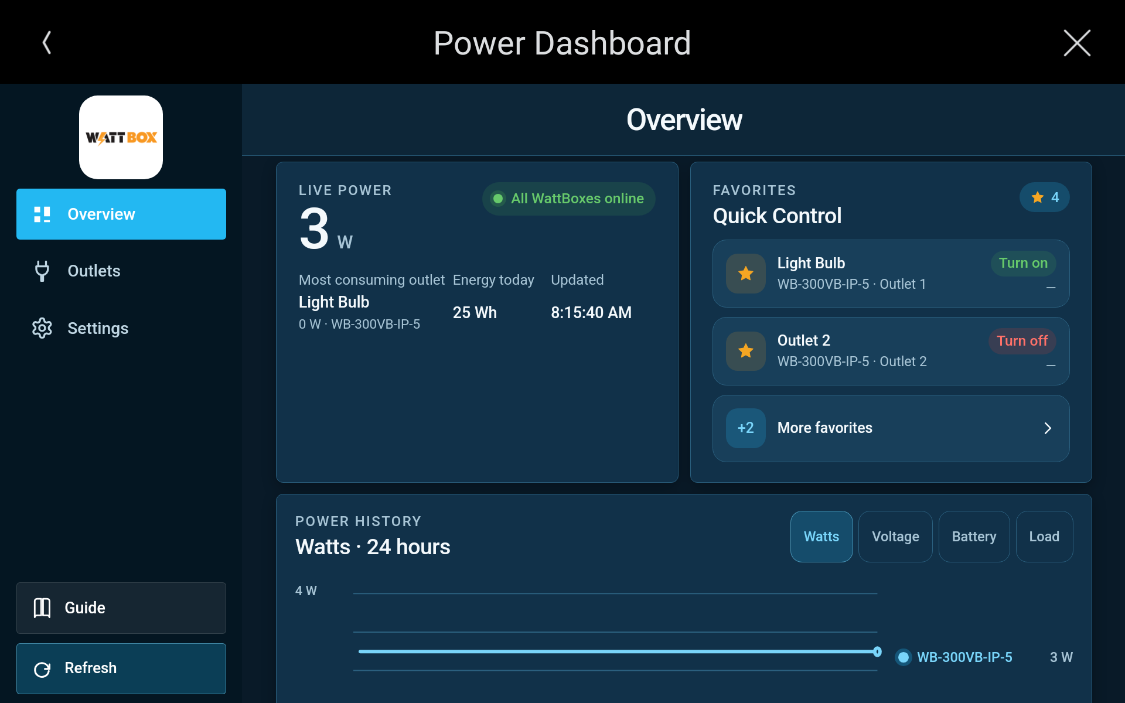
Task: Click the 8:15:40 AM updated time
Action: (x=591, y=313)
